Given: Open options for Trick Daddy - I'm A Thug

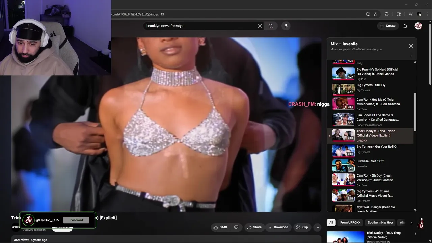Looking at the screenshot, I should pyautogui.click(x=415, y=233).
